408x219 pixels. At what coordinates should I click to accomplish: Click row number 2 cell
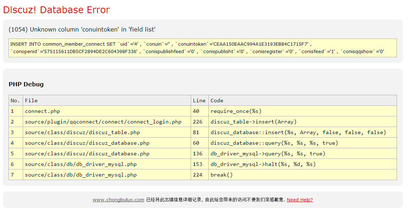coord(16,122)
